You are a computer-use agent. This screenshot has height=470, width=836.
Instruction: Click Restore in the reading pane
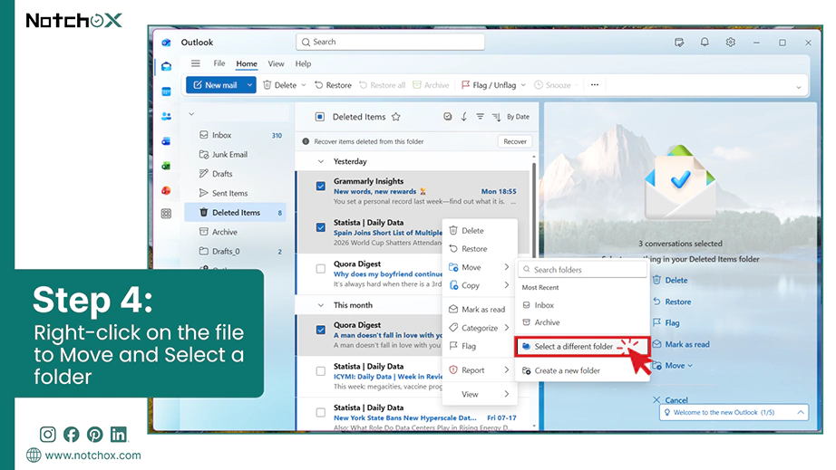[672, 302]
